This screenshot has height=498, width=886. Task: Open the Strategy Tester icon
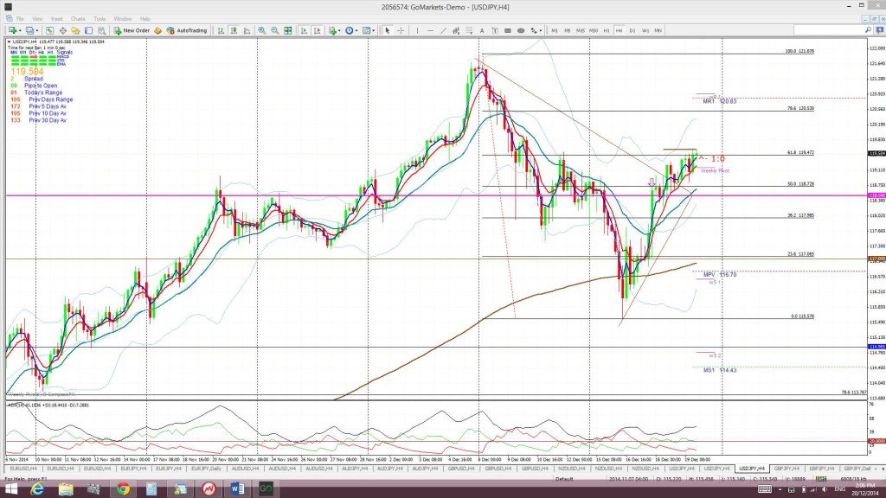click(x=102, y=30)
